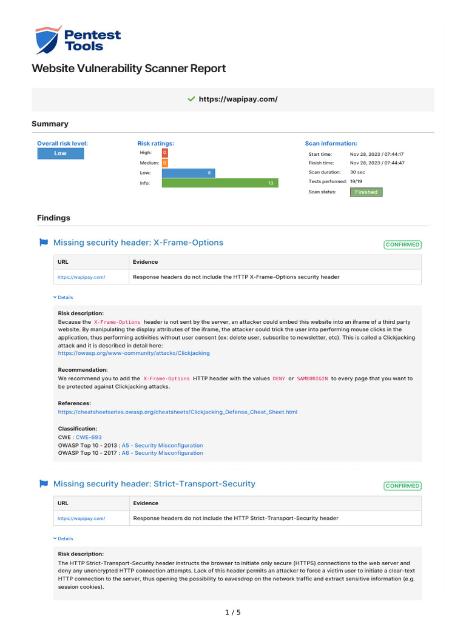Viewport: 466px width, 621px height.
Task: Click wapipay.com URL in X-Frame-Options table
Action: pyautogui.click(x=81, y=277)
